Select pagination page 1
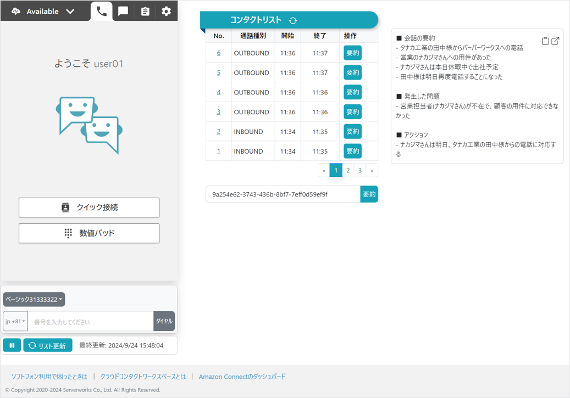This screenshot has width=570, height=398. pos(336,170)
